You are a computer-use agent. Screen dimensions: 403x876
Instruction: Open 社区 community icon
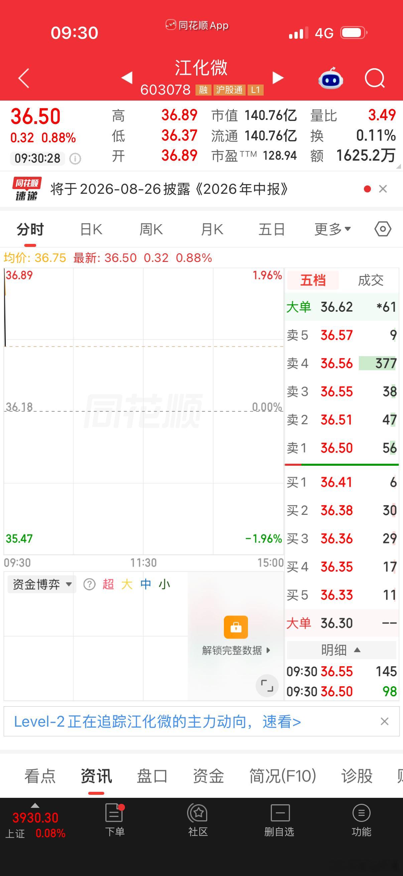tap(198, 820)
